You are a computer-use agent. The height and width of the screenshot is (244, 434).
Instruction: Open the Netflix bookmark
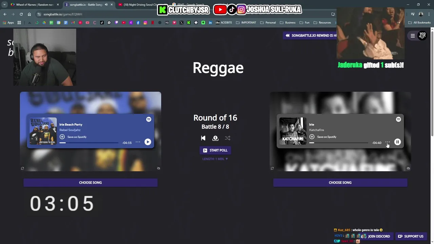153,23
